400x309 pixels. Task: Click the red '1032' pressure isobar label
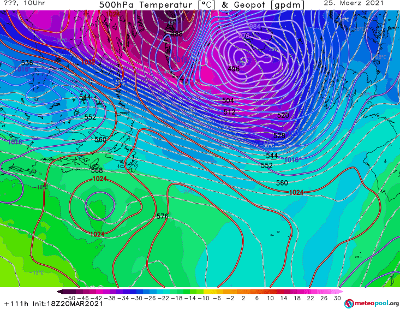tap(88, 62)
